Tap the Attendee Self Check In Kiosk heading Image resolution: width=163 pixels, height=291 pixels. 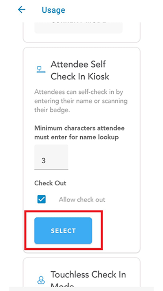click(80, 70)
